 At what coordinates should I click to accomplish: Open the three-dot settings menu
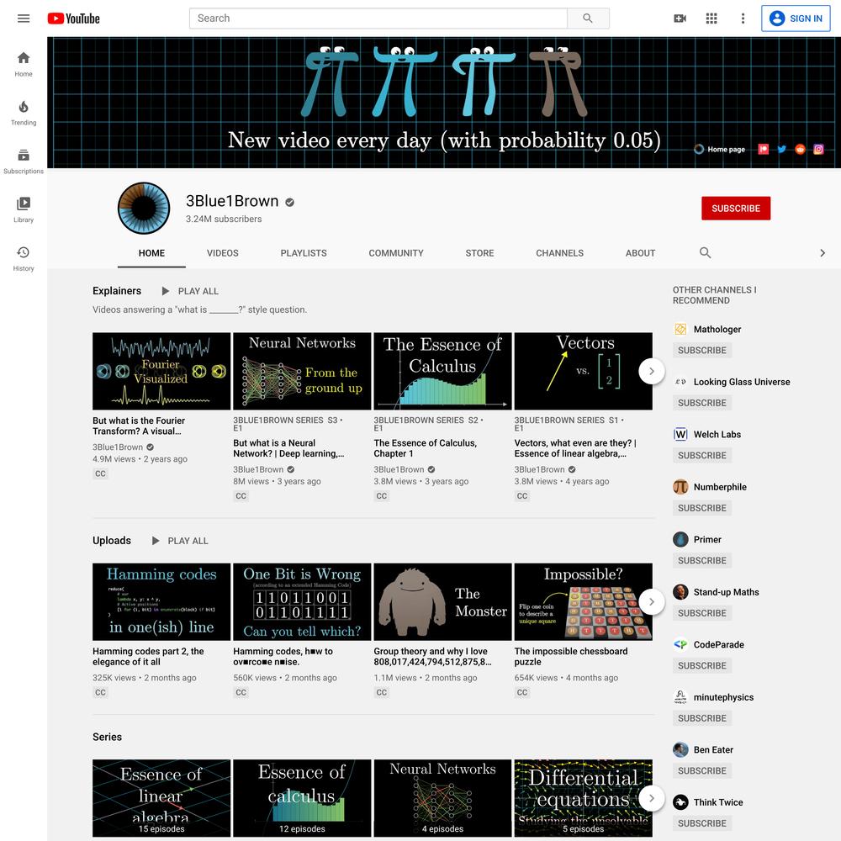tap(743, 19)
